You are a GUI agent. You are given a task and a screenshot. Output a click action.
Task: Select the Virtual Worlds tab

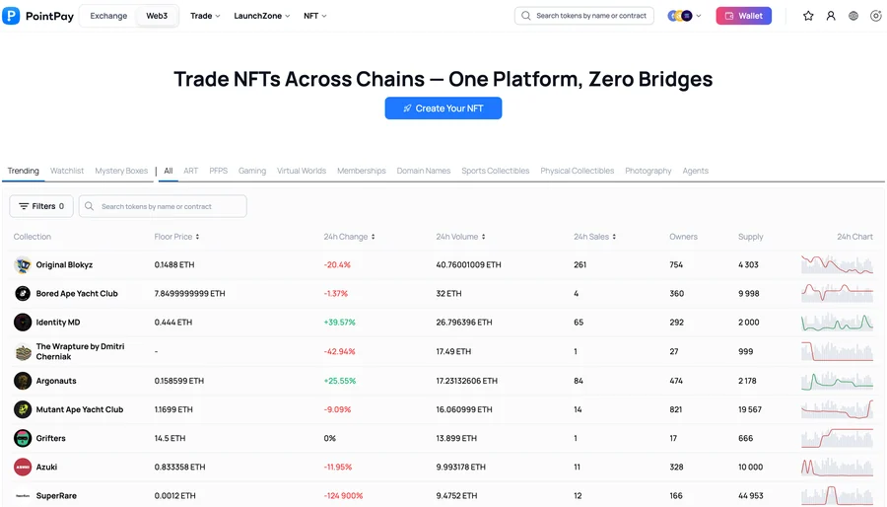tap(302, 171)
